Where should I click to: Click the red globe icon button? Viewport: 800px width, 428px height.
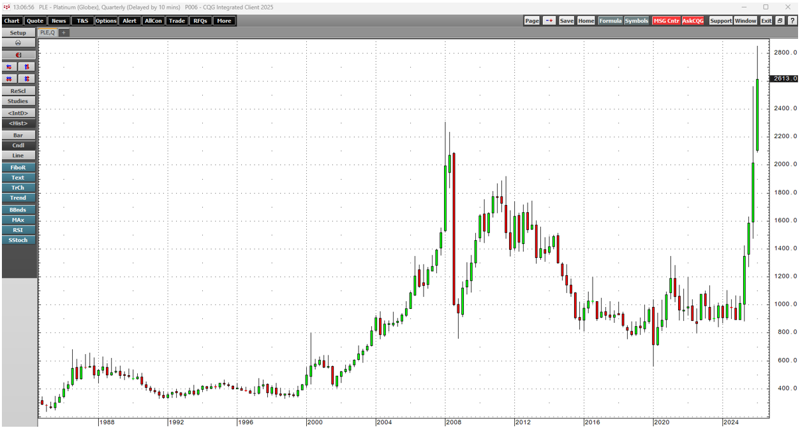(18, 55)
